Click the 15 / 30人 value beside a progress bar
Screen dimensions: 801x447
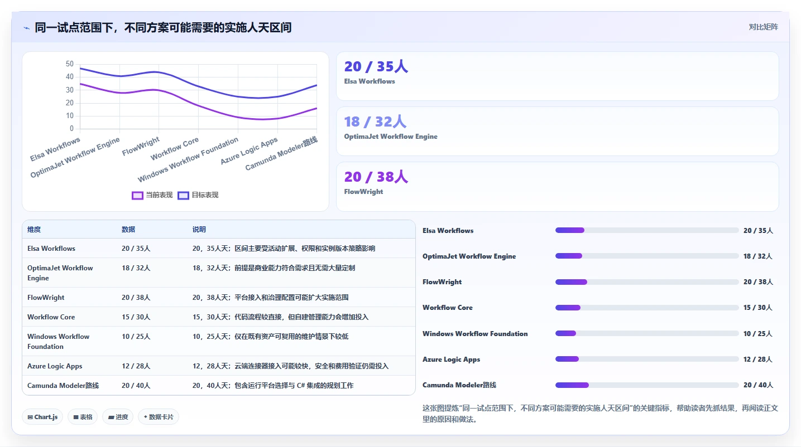pos(758,308)
